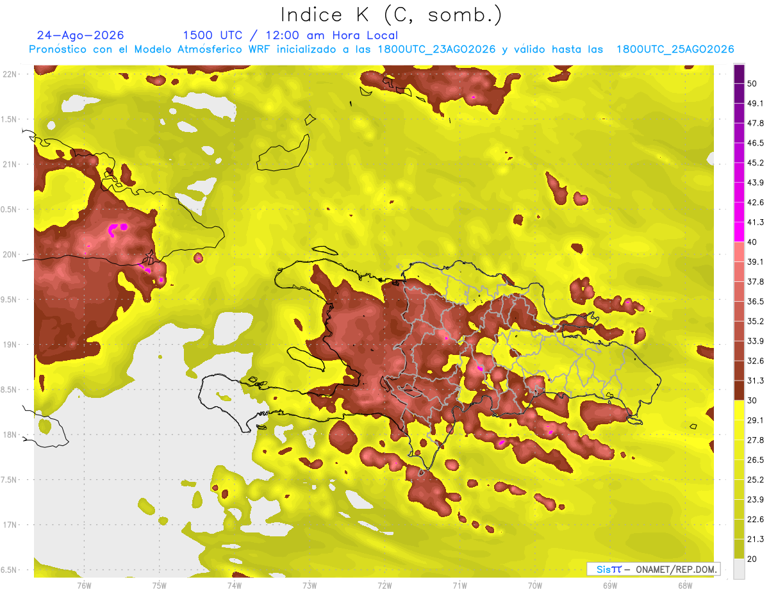
Task: Click the colorbar value "35.2"
Action: pos(756,321)
